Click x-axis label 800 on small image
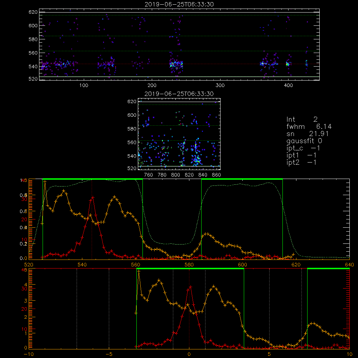 175,175
